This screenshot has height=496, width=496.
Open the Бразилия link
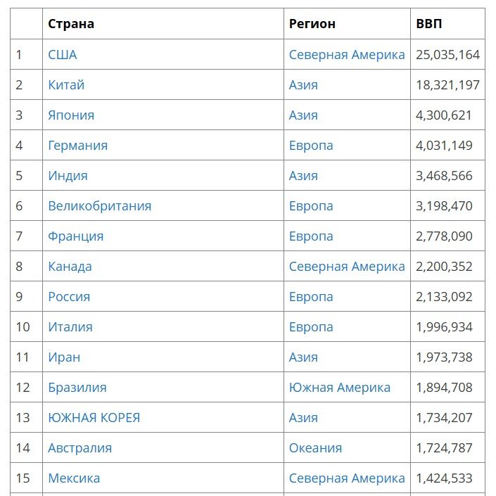77,388
